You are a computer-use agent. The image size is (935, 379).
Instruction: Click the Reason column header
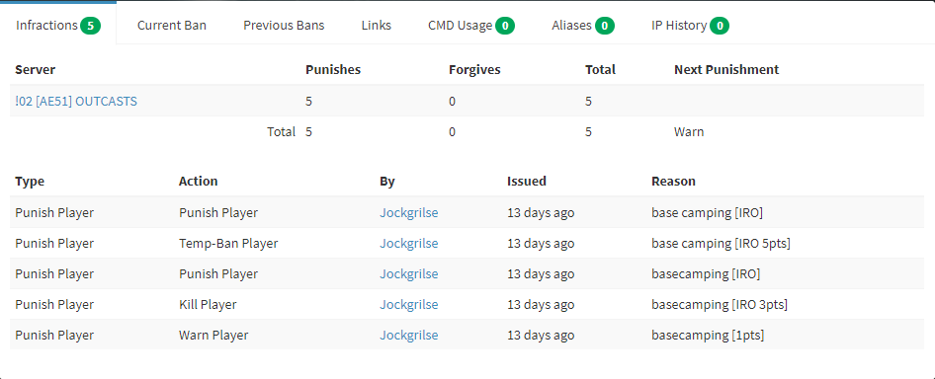coord(673,182)
